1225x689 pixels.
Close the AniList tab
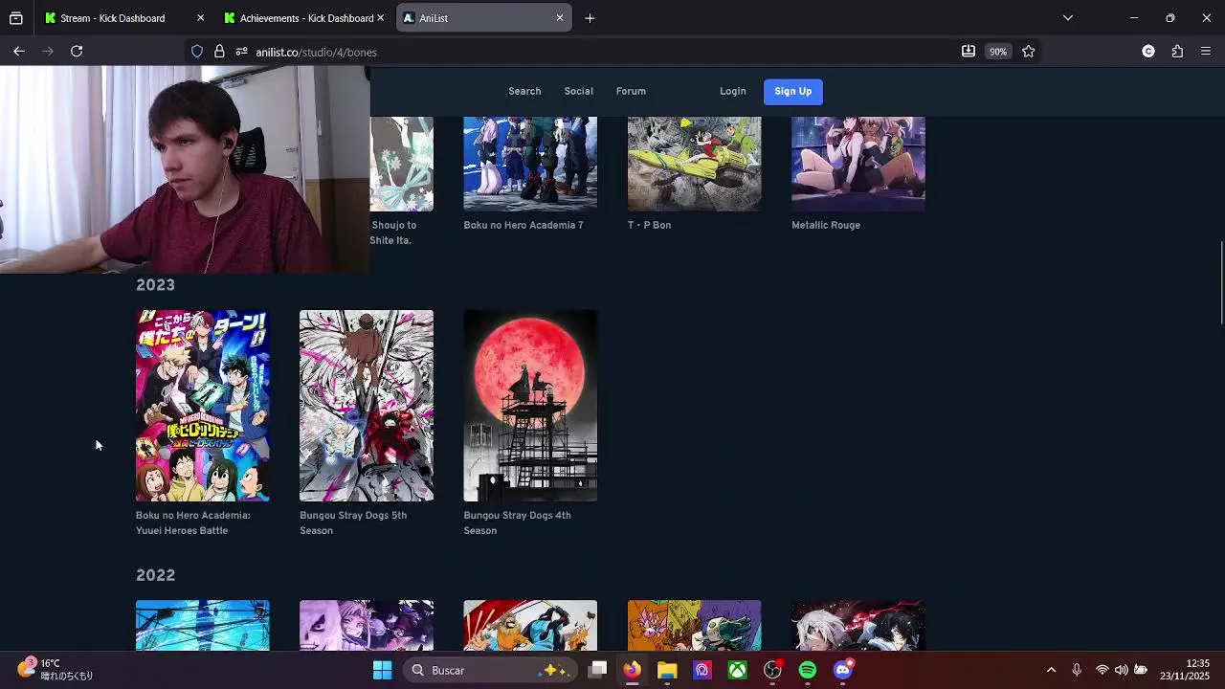(x=560, y=18)
